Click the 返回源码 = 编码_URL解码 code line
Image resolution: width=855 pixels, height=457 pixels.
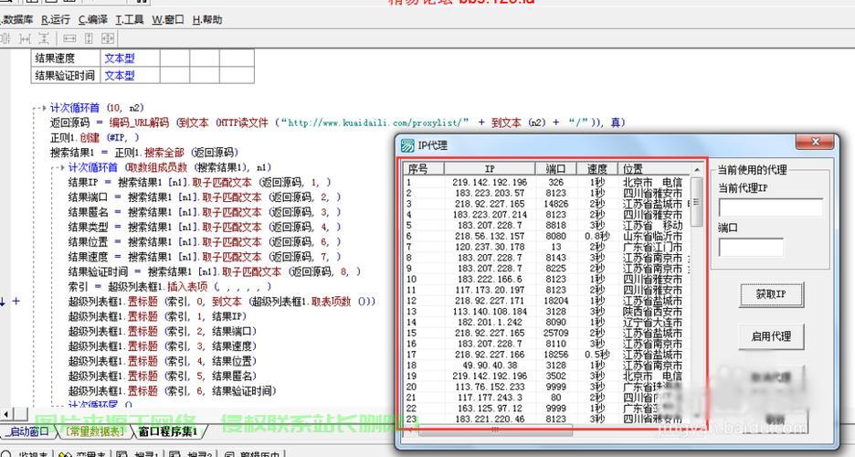[338, 122]
